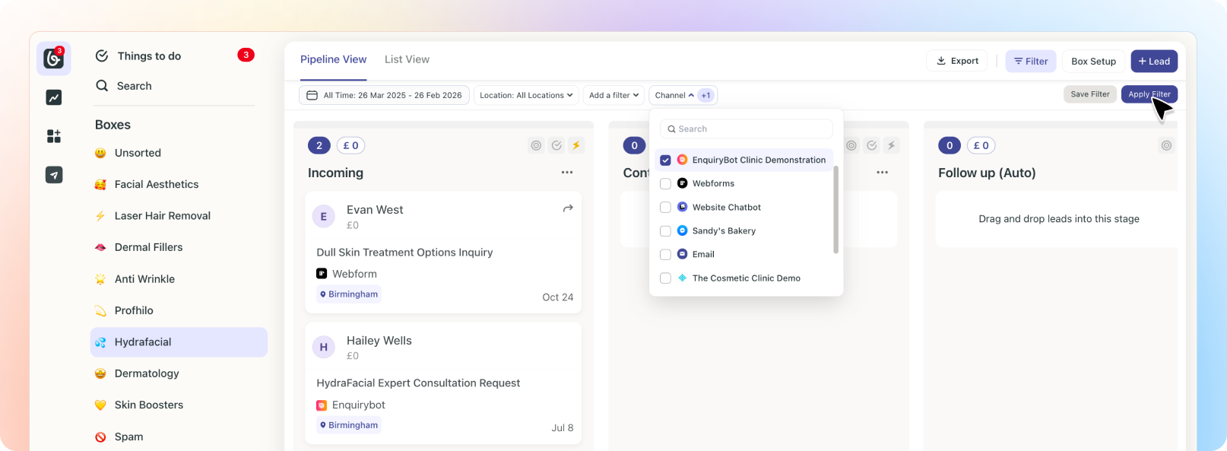Click the Filter button
The height and width of the screenshot is (451, 1227).
coord(1031,61)
